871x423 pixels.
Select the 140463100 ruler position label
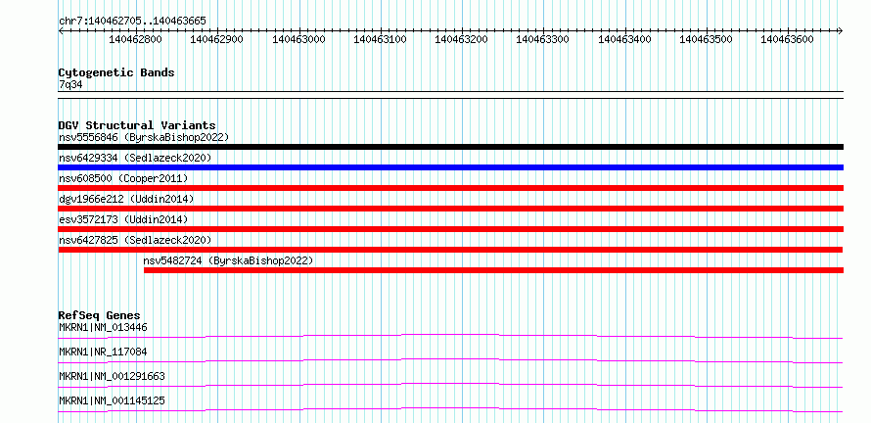[x=380, y=39]
